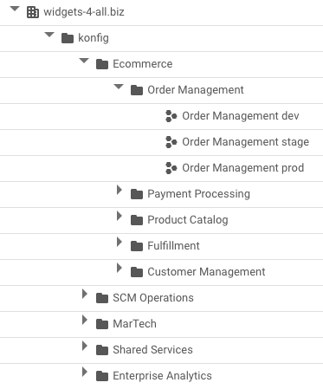This screenshot has width=323, height=389.
Task: Select the Payment Processing label
Action: 198,194
